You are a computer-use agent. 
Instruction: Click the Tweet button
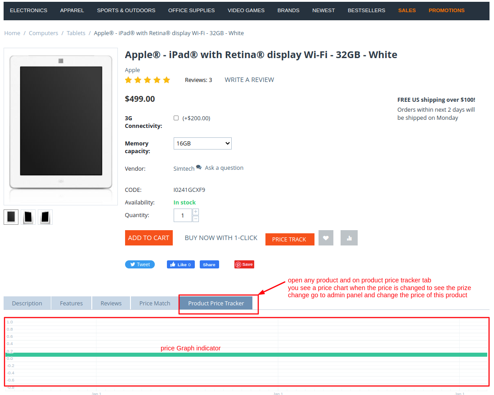point(140,264)
